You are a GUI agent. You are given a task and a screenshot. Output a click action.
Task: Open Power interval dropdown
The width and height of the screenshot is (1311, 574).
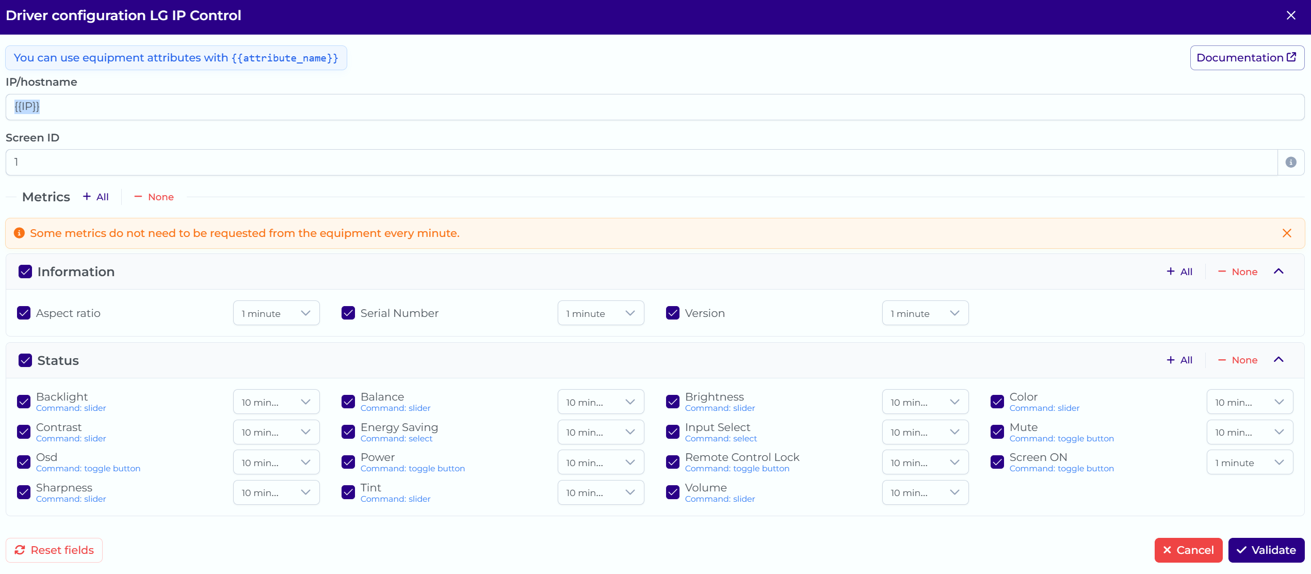[x=601, y=463]
